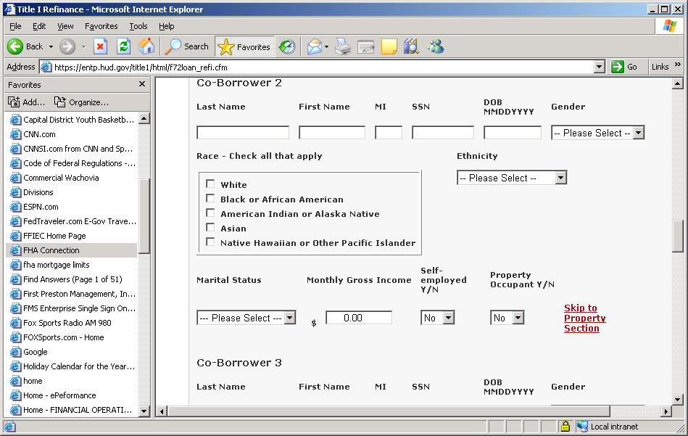This screenshot has width=688, height=436.
Task: Enable Black or African American checkbox
Action: pyautogui.click(x=211, y=199)
